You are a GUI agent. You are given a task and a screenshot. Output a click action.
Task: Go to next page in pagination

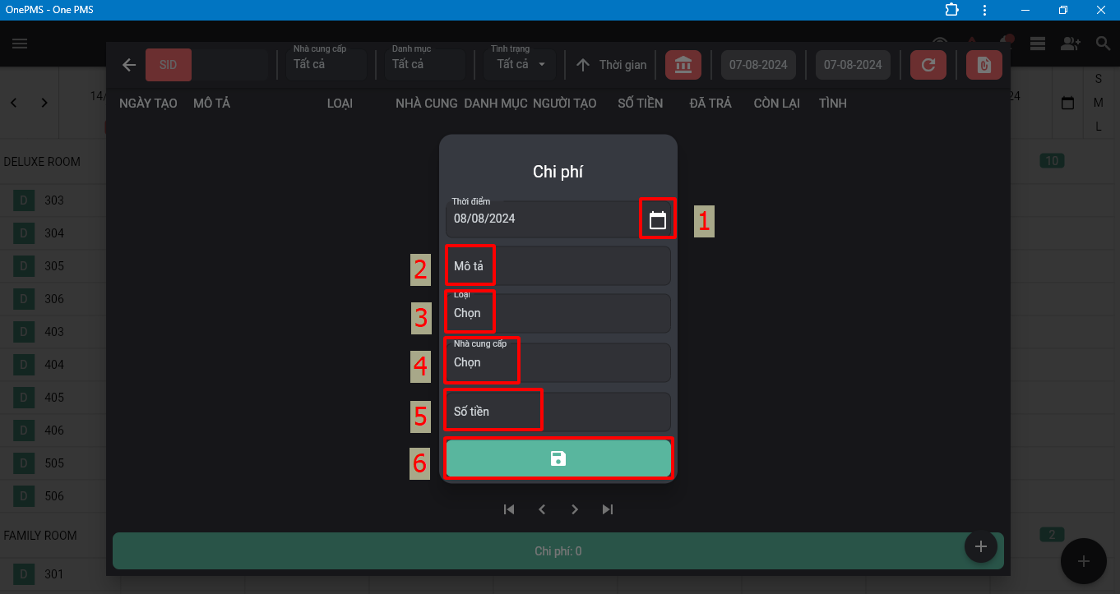(x=575, y=509)
